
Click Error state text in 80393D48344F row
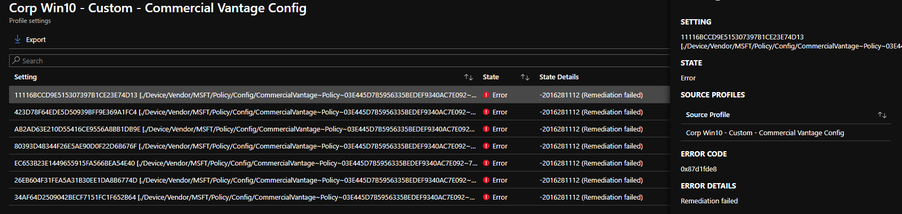500,146
